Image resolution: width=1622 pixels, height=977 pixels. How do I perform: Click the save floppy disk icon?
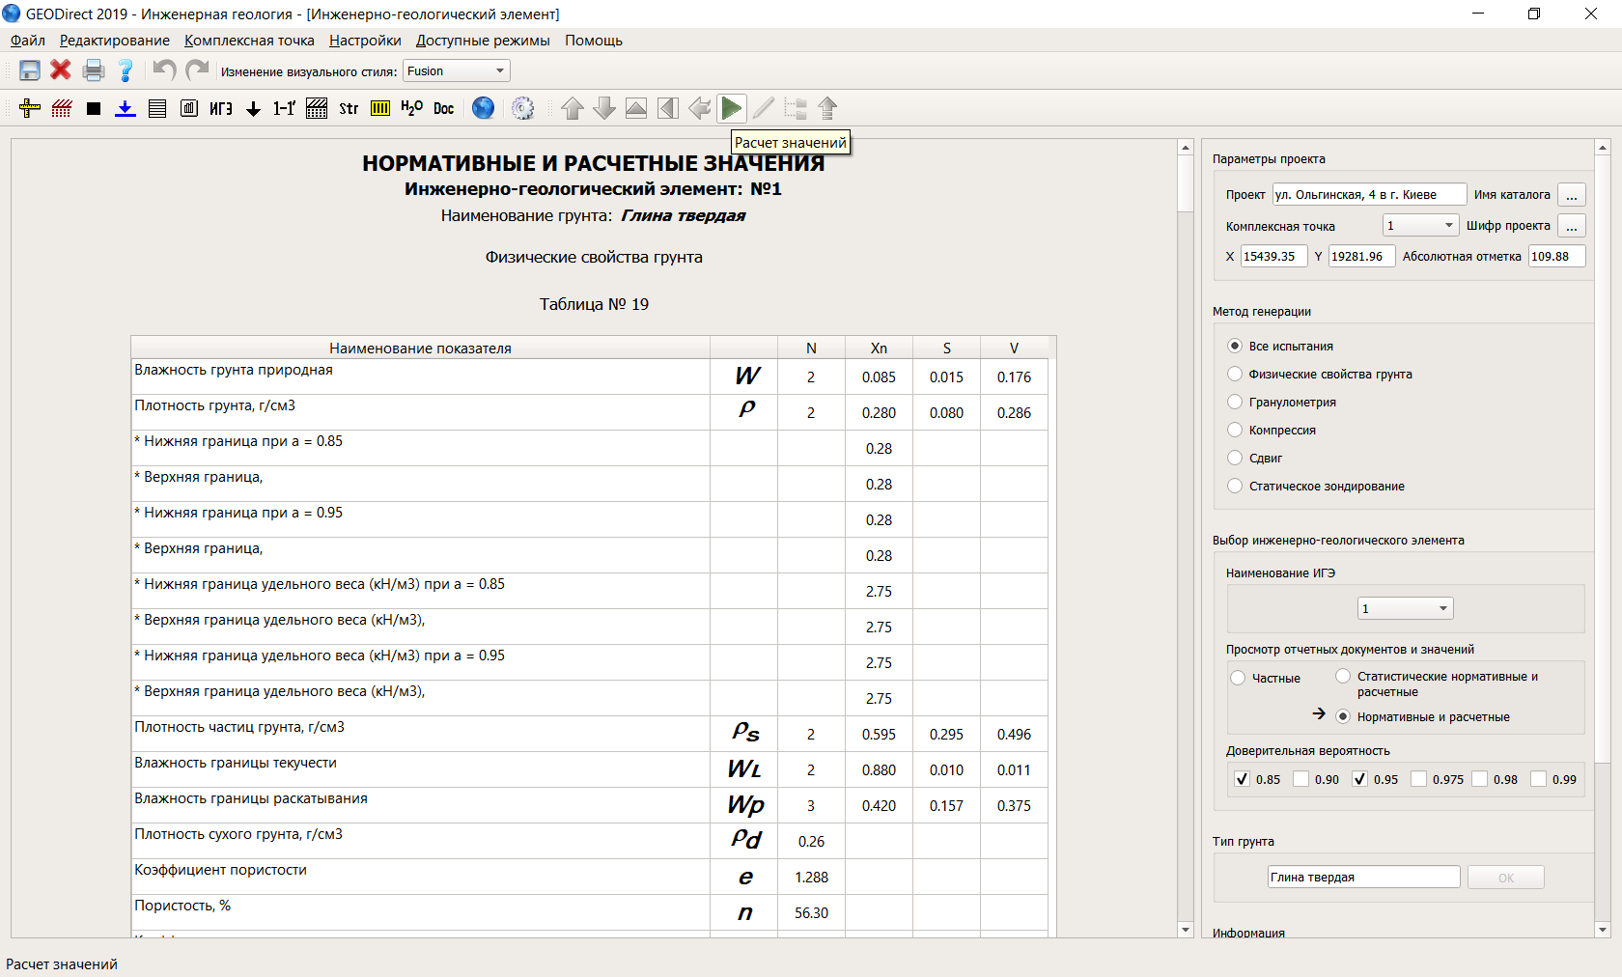[x=30, y=70]
